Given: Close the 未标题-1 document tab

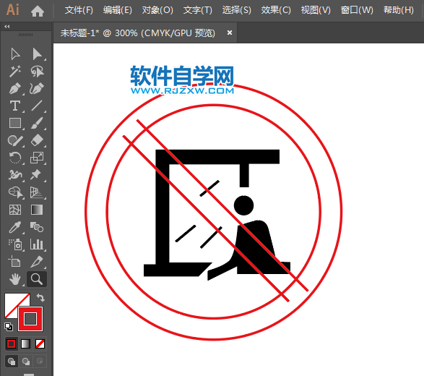Looking at the screenshot, I should click(230, 33).
